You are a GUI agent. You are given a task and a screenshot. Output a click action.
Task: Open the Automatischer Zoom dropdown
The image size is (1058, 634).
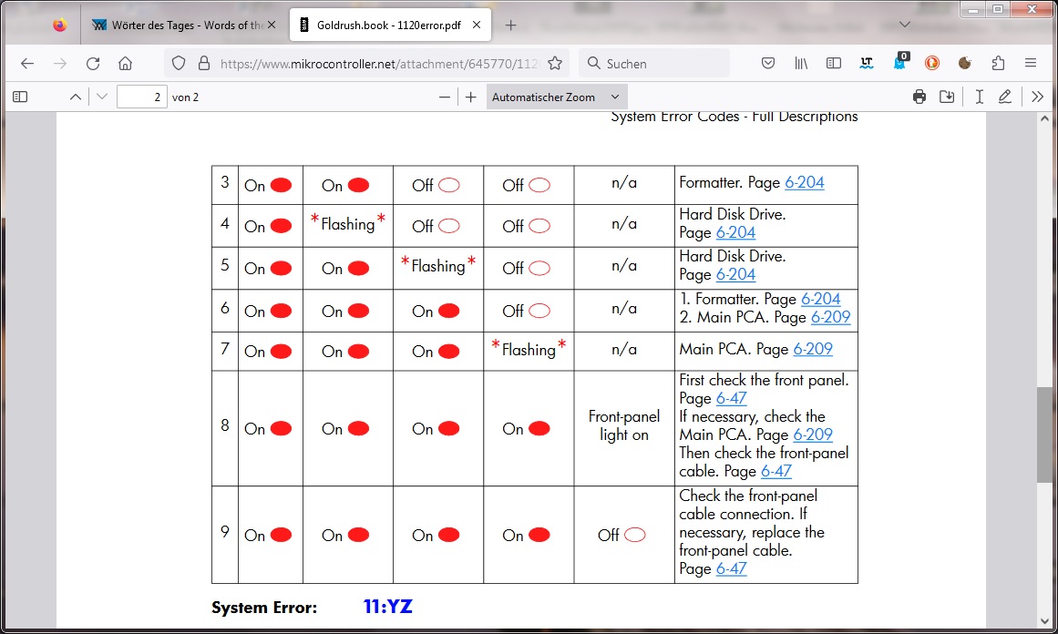coord(557,97)
